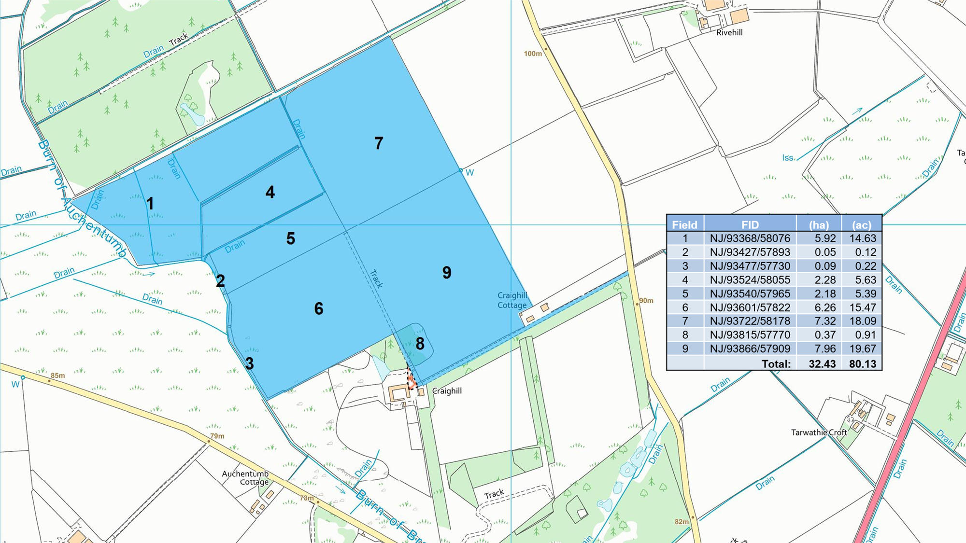Click field number 9 on map
The height and width of the screenshot is (543, 966).
point(447,273)
